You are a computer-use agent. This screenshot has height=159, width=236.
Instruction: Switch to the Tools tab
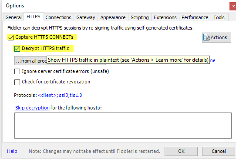pyautogui.click(x=219, y=17)
